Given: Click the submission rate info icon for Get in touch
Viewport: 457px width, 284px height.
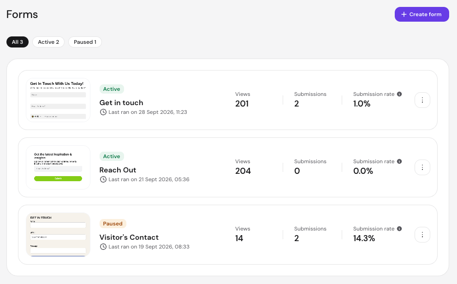Looking at the screenshot, I should [x=399, y=94].
